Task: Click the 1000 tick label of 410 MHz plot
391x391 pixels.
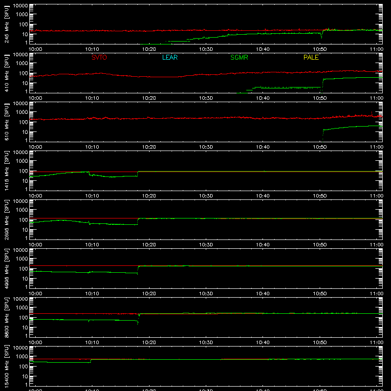Action: [x=22, y=64]
